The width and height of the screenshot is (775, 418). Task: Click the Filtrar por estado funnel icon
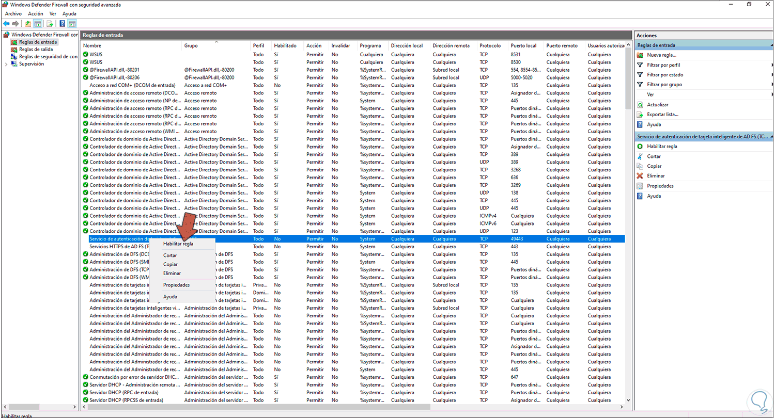click(x=640, y=75)
